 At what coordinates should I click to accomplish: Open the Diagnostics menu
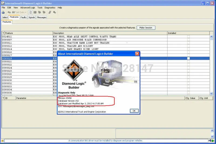50,8
